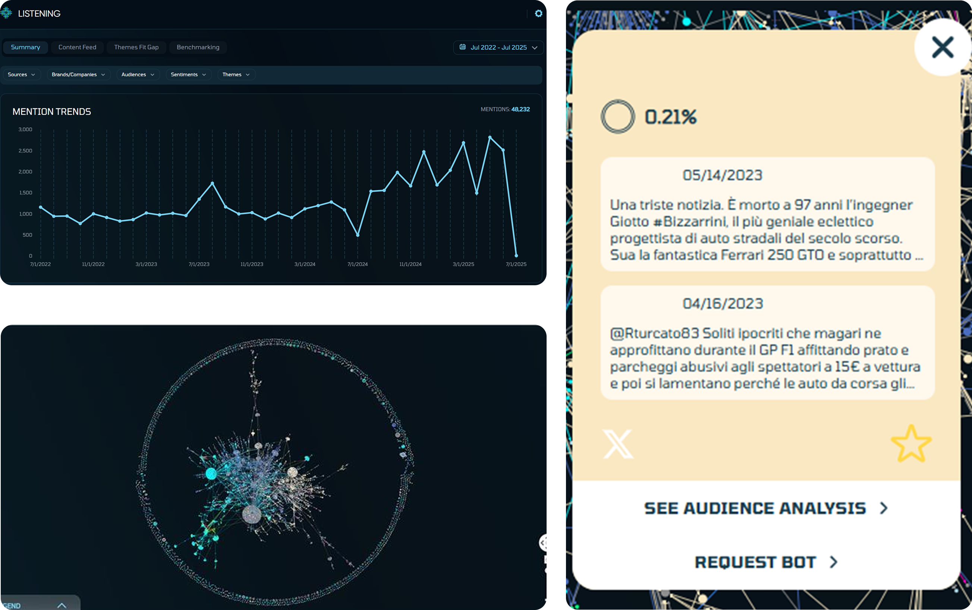Click the Listening logo icon
This screenshot has height=610, width=972.
(6, 13)
